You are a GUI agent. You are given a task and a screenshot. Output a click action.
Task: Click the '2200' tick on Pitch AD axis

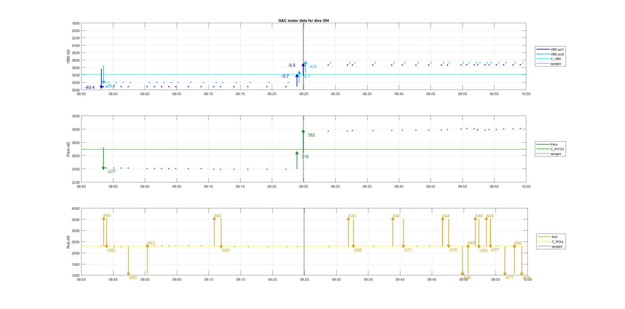[76, 182]
